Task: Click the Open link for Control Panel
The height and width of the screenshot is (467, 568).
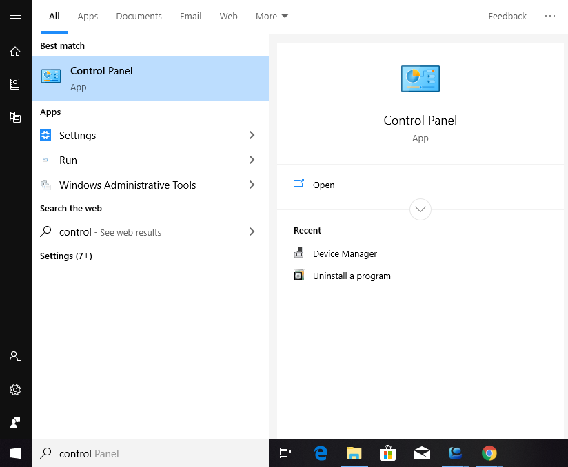Action: pos(323,185)
